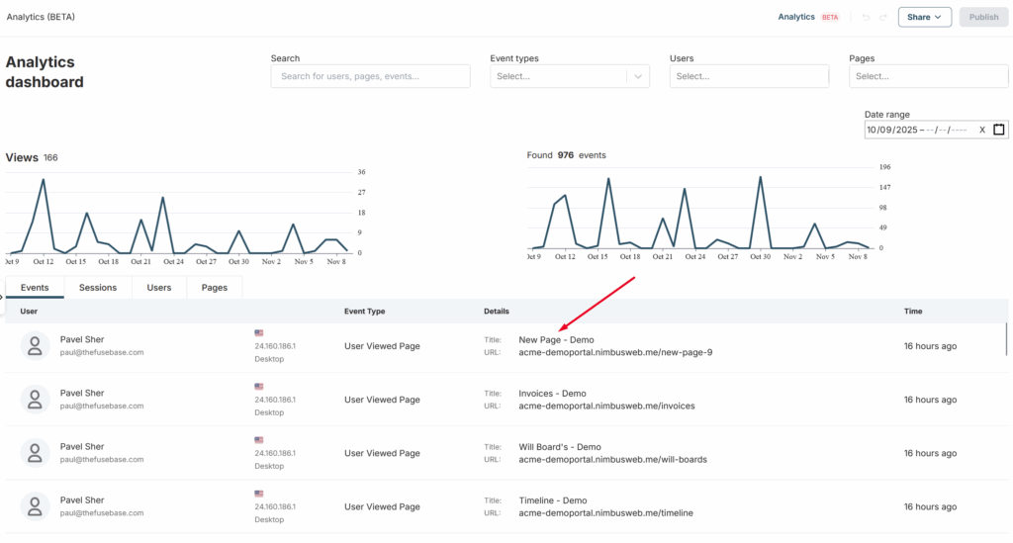Switch to the Sessions tab
The height and width of the screenshot is (543, 1013).
coord(98,288)
